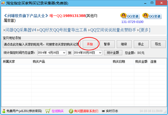The image size is (168, 115).
Task: Open the start date dropdown 2014年4月16日
Action: (x=64, y=53)
